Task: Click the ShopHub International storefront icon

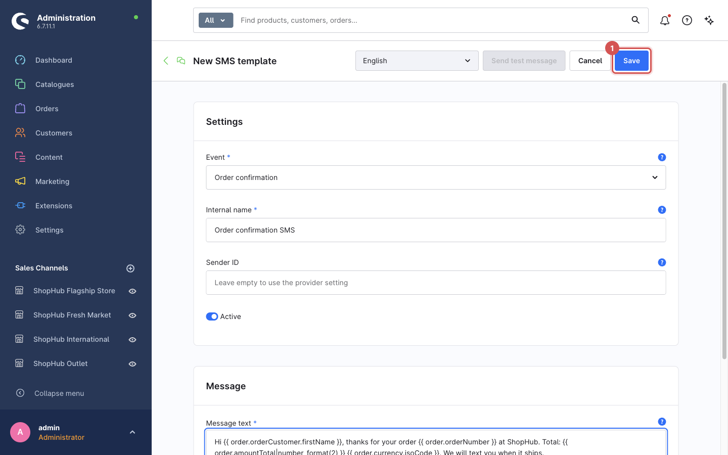Action: (x=19, y=339)
